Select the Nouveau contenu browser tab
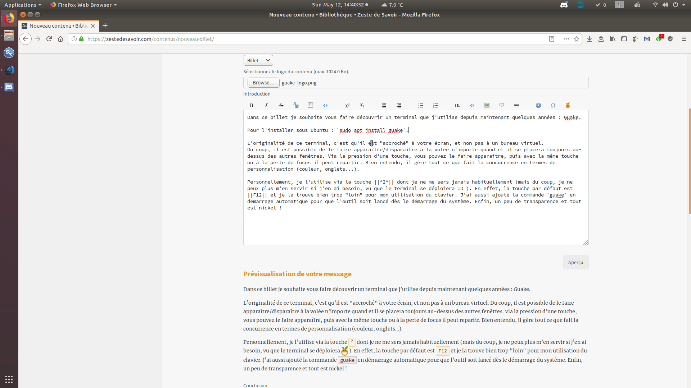Viewport: 691px width, 388px height. click(x=58, y=26)
